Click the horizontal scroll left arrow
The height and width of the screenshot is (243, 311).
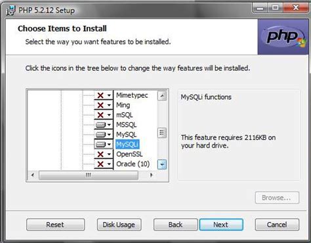[33, 175]
